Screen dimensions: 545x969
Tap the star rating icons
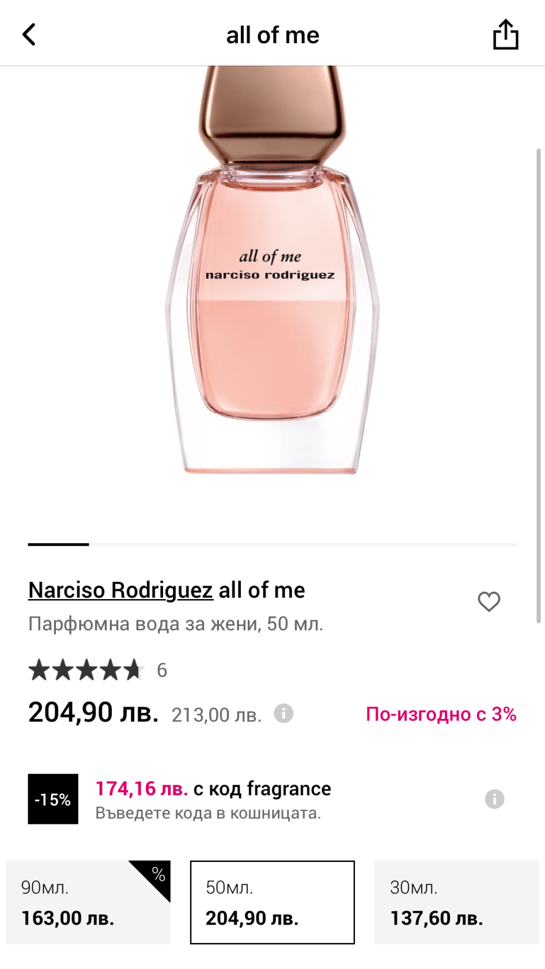pos(86,670)
